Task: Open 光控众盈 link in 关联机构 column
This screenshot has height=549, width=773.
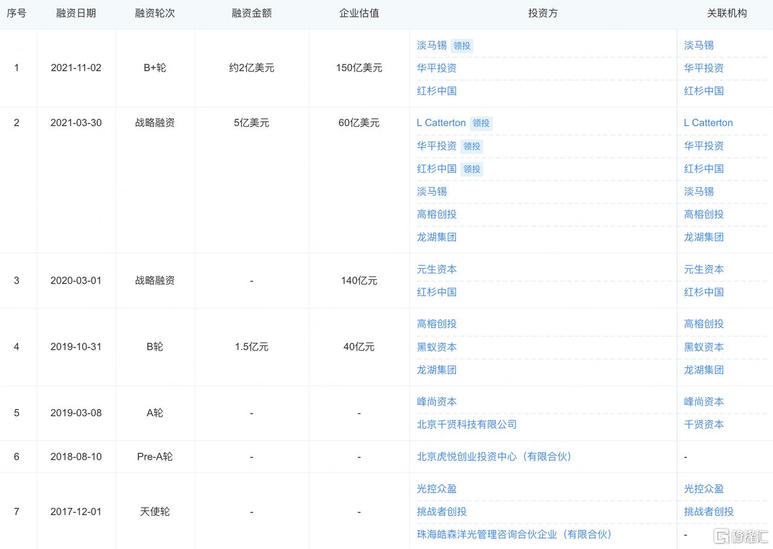Action: 704,489
